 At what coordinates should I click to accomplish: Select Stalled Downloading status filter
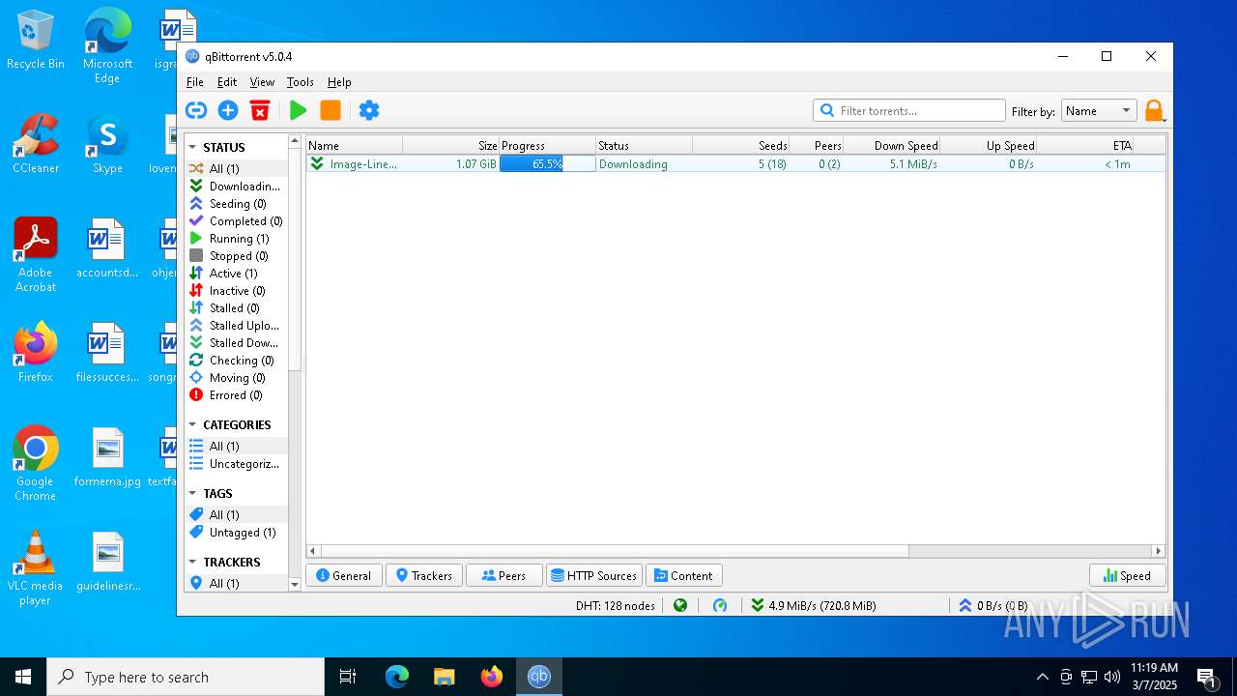tap(236, 342)
